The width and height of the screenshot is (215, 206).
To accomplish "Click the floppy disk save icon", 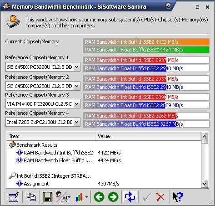I will (47, 197).
